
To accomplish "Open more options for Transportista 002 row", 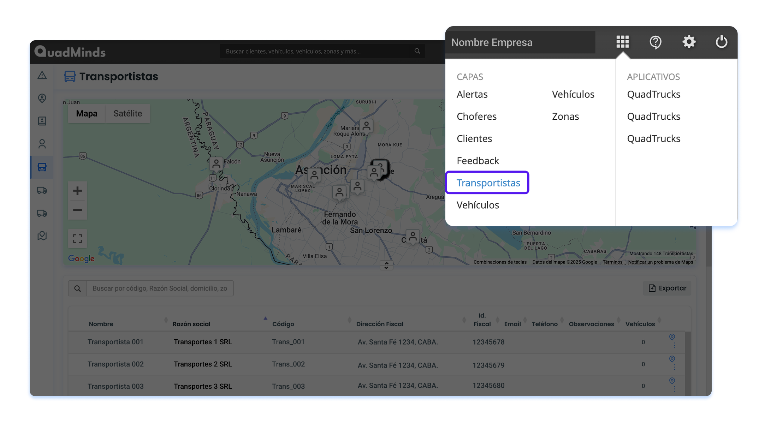I will (x=674, y=367).
